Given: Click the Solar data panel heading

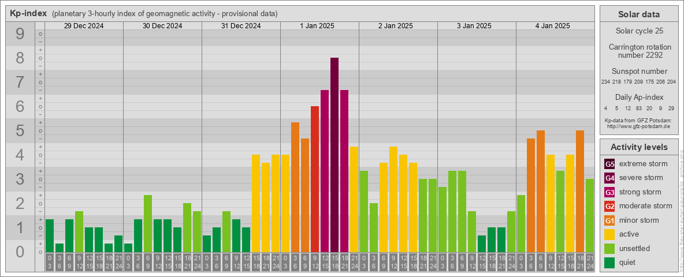Looking at the screenshot, I should [639, 14].
